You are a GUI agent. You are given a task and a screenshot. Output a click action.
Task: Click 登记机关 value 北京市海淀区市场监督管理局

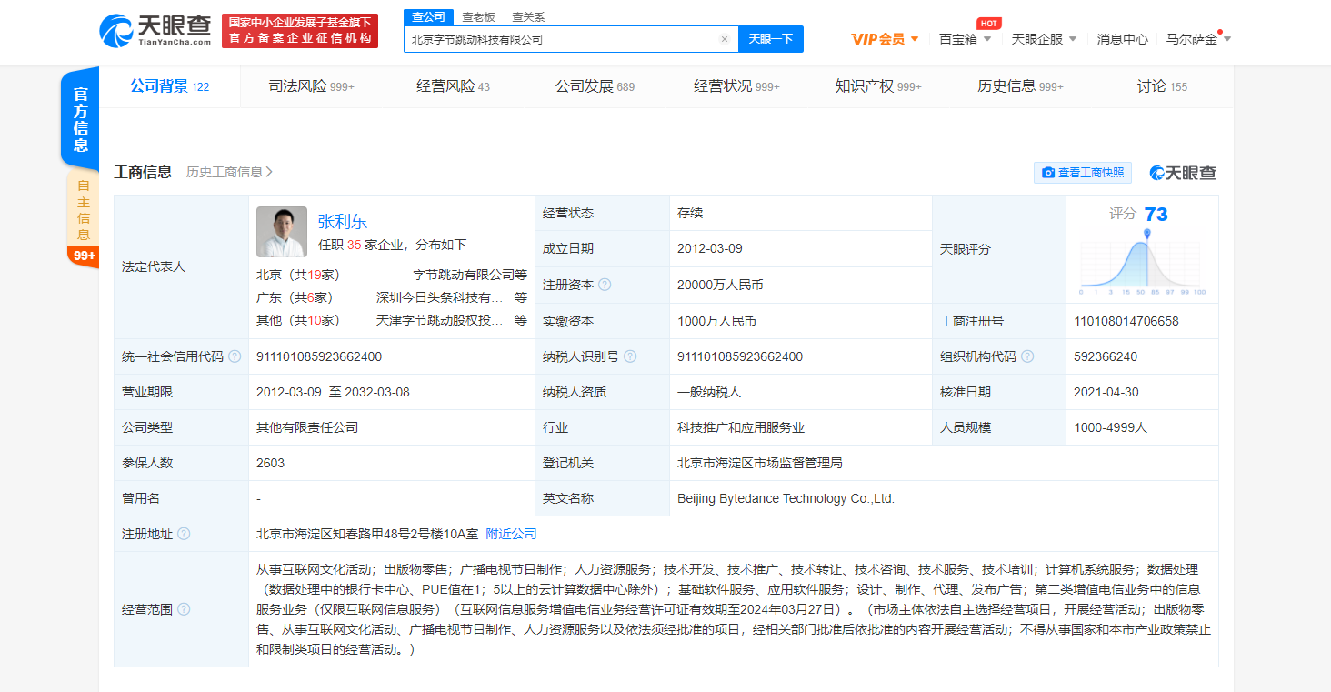tap(760, 463)
